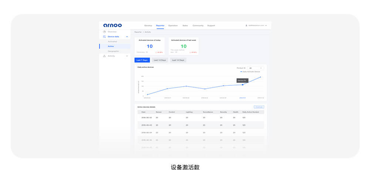Image resolution: width=370 pixels, height=170 pixels.
Task: Go to the Community tab
Action: (198, 25)
